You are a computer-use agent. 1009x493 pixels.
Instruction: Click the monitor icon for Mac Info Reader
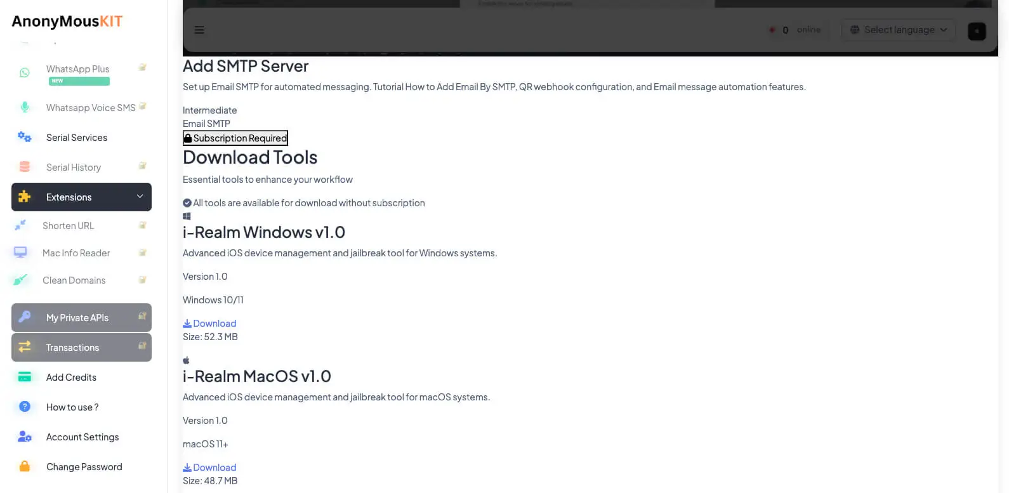click(x=20, y=253)
